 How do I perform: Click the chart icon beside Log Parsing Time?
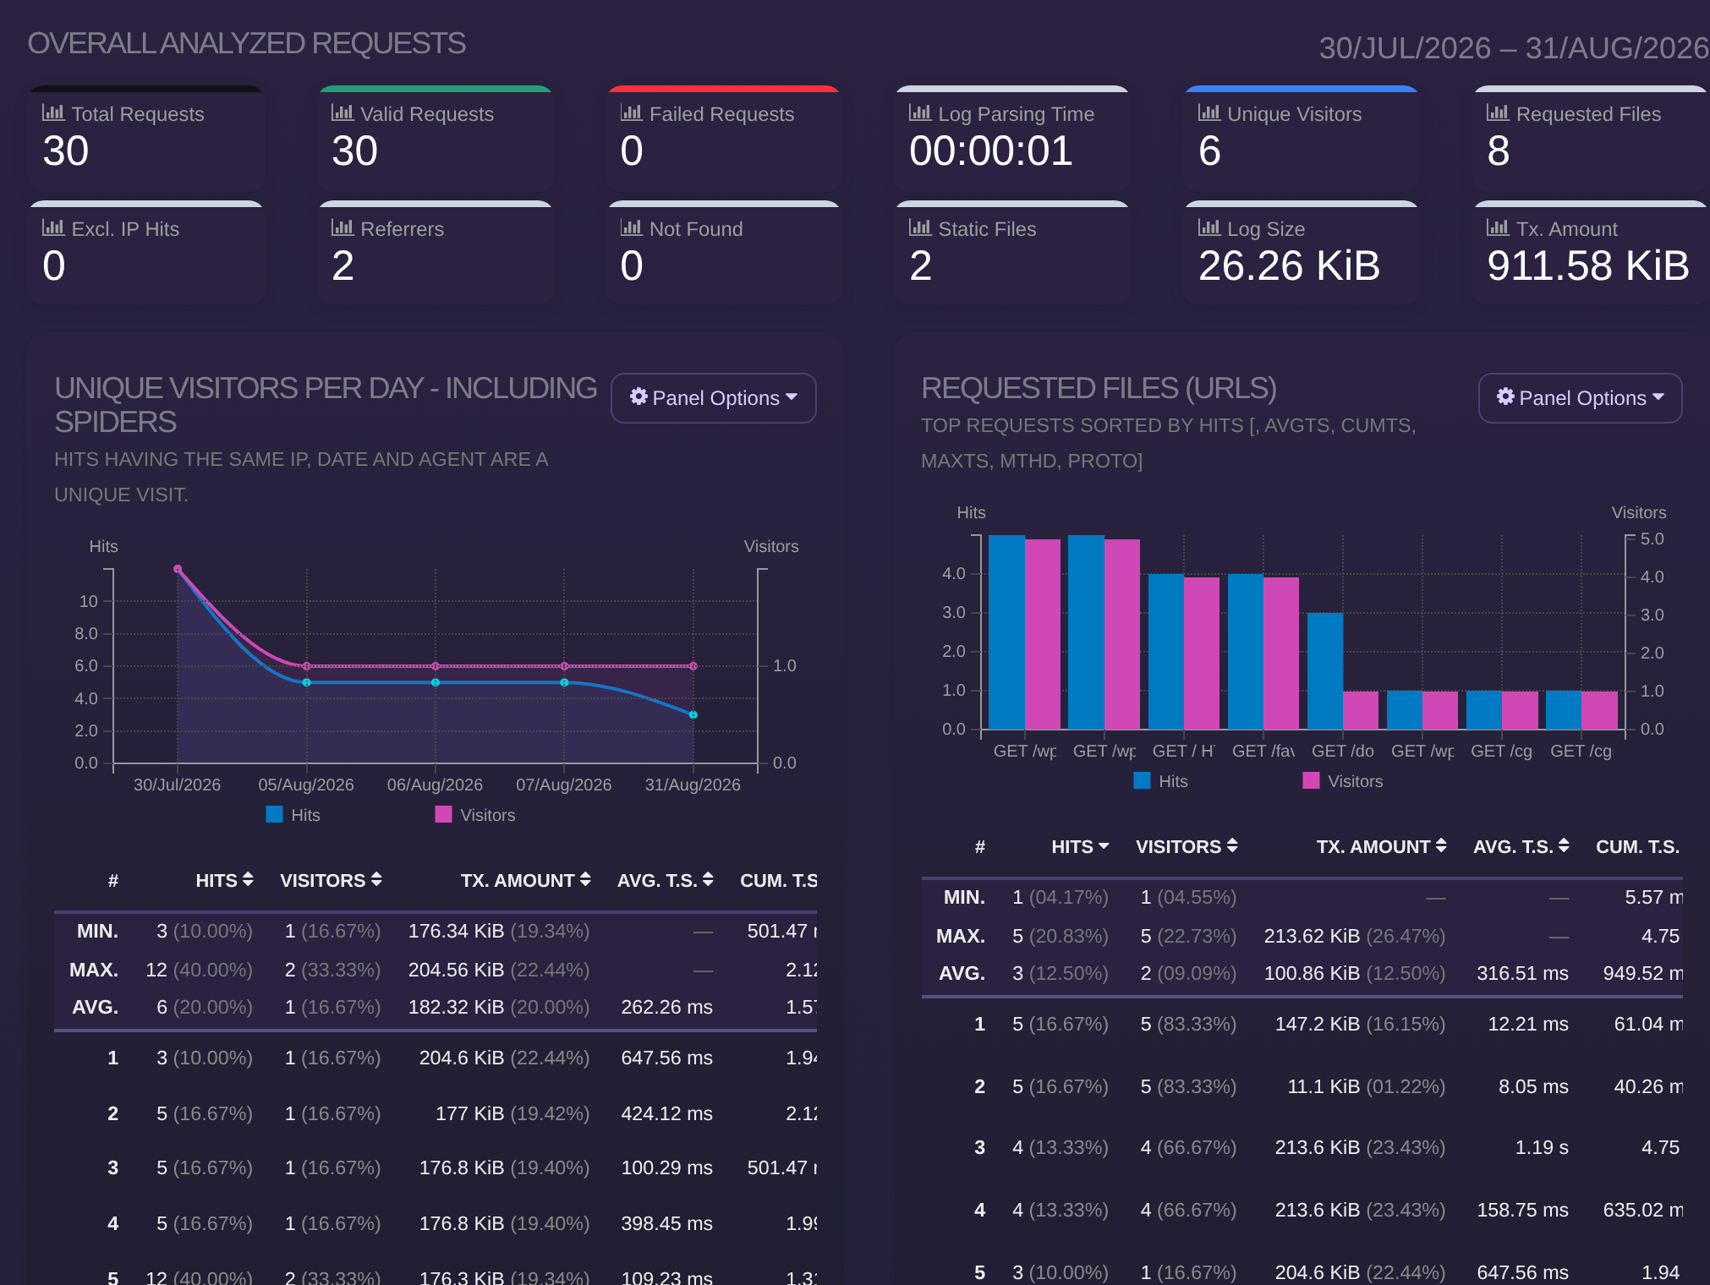pyautogui.click(x=920, y=112)
